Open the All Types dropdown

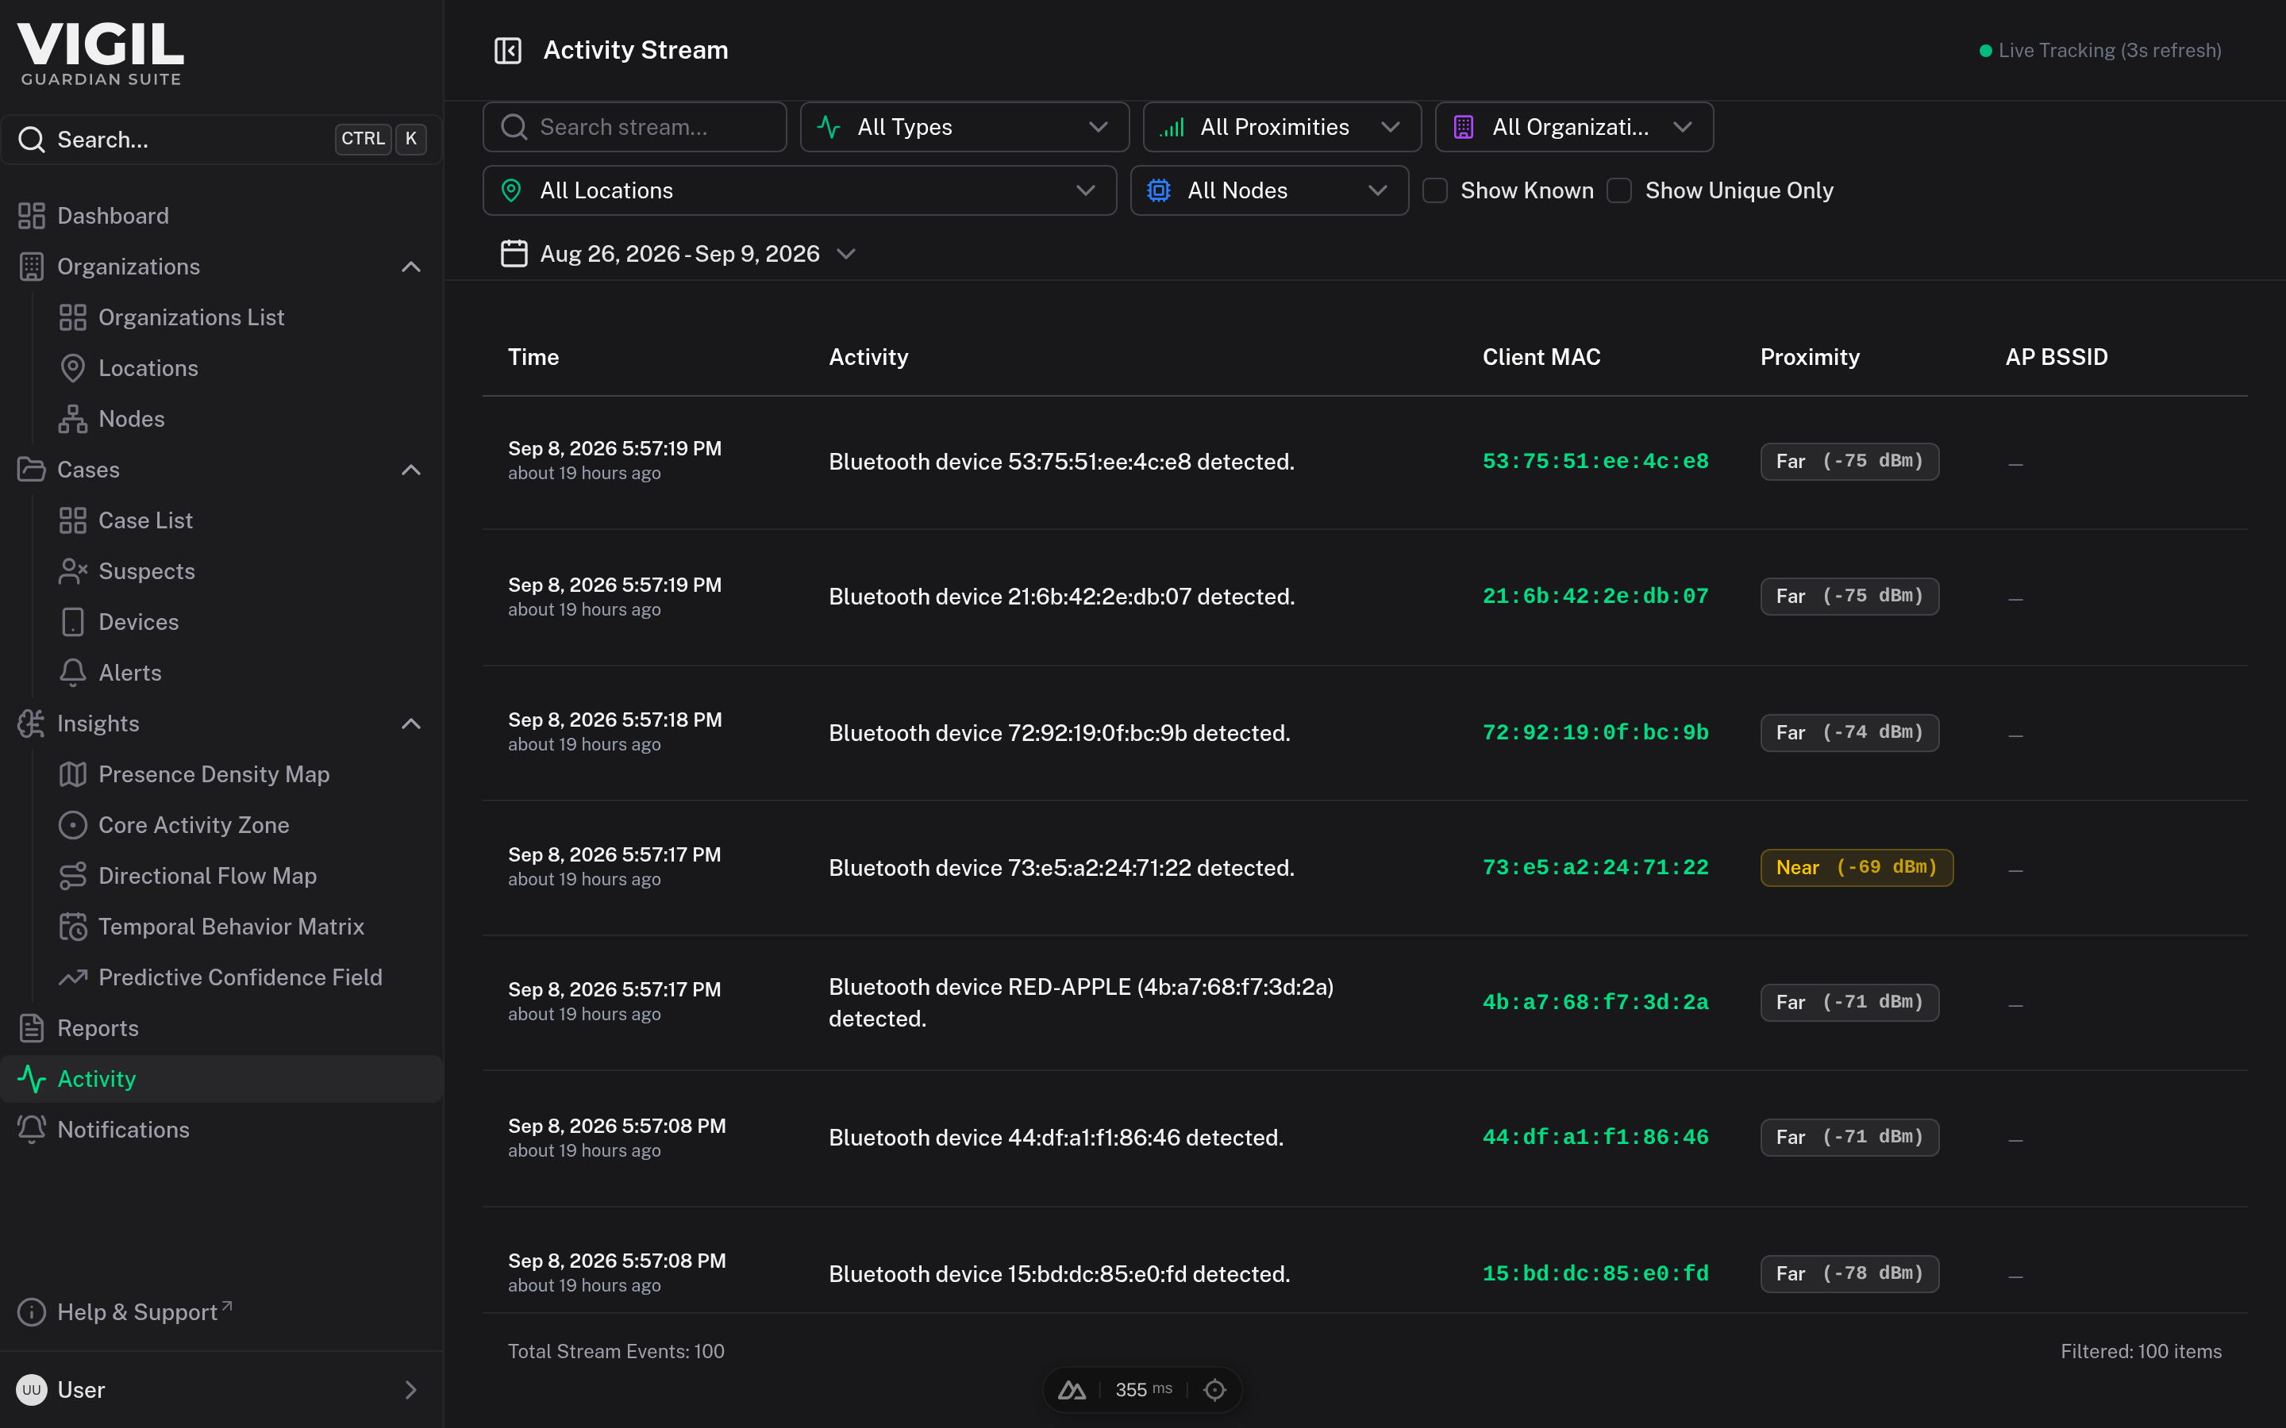(964, 127)
